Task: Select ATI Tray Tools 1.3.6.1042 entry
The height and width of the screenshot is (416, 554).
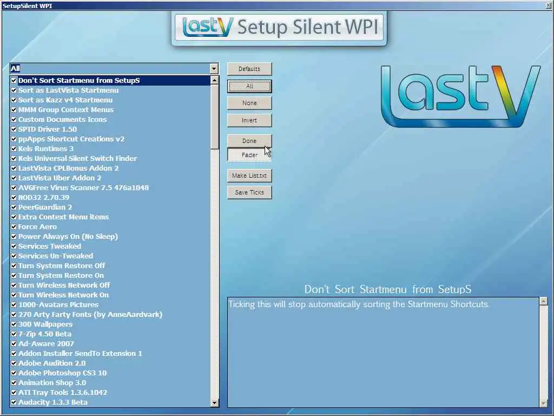Action: pyautogui.click(x=63, y=393)
